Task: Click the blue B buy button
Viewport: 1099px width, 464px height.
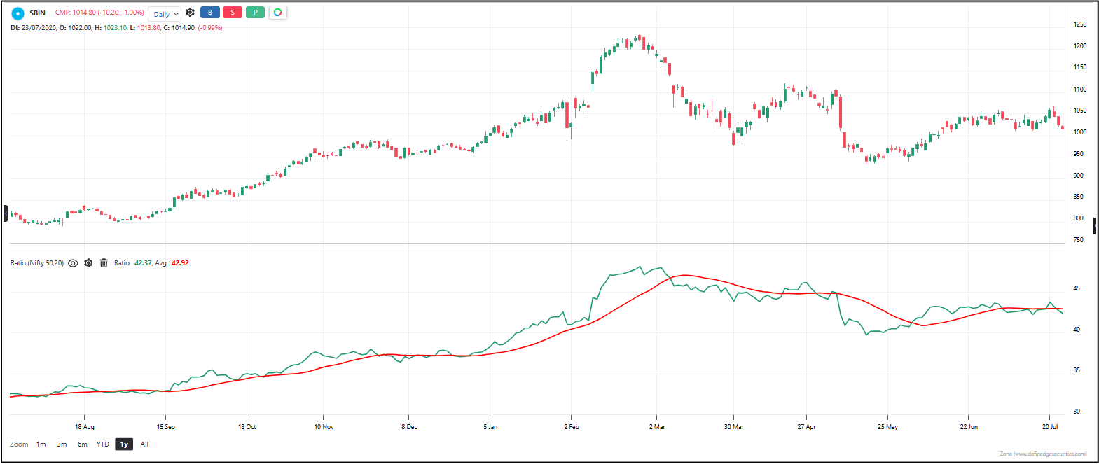Action: click(x=209, y=13)
